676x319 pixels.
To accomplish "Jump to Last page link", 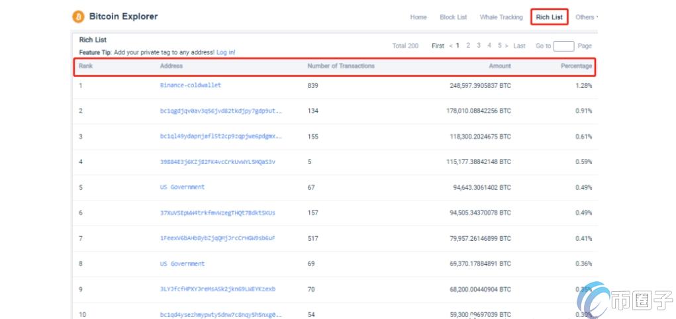I will pos(520,46).
